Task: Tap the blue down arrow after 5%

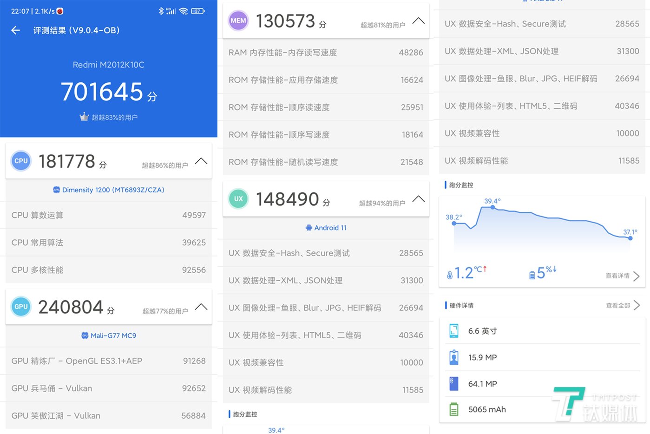Action: pyautogui.click(x=554, y=269)
